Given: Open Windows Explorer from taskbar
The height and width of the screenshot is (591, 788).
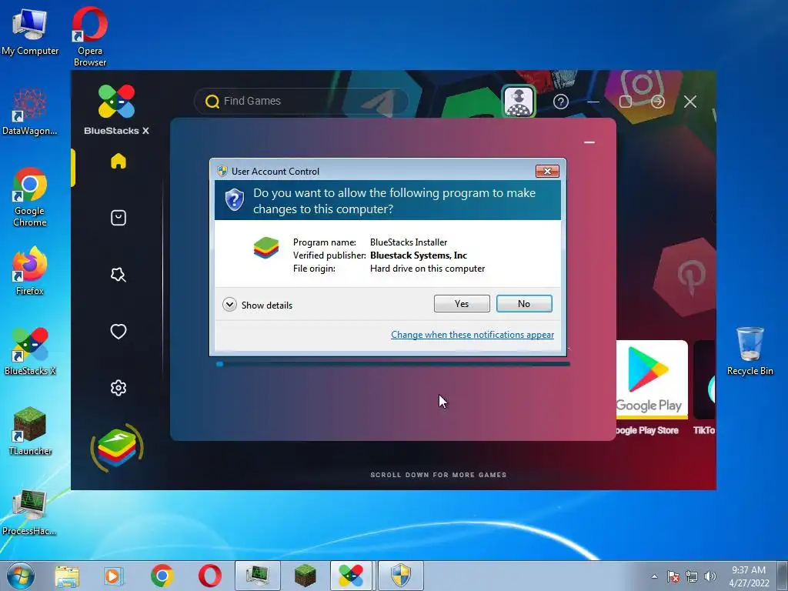Looking at the screenshot, I should tap(67, 576).
